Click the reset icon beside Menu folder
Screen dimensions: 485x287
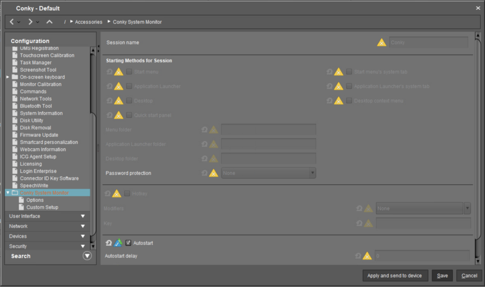[x=205, y=130]
